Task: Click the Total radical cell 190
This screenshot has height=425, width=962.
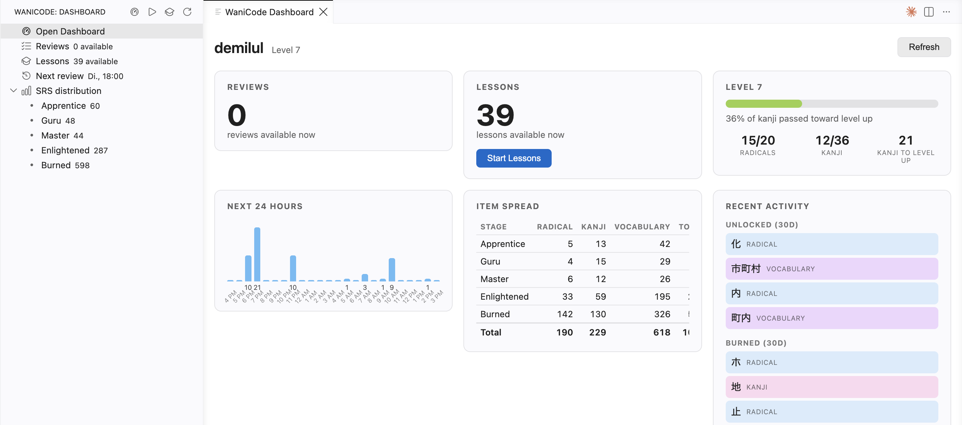Action: point(564,332)
